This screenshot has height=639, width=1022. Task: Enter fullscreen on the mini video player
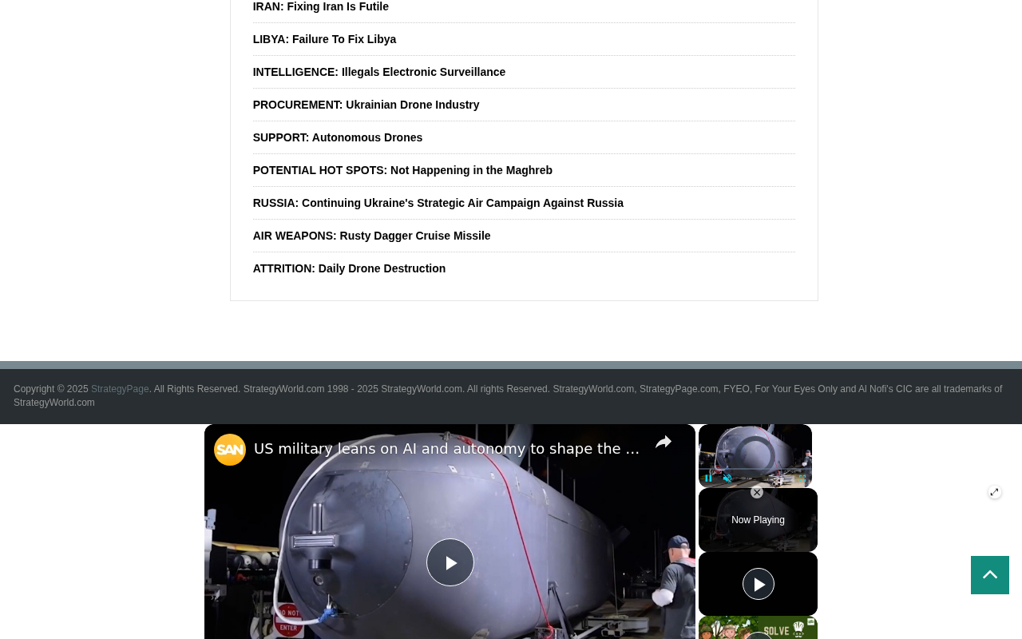click(x=802, y=478)
